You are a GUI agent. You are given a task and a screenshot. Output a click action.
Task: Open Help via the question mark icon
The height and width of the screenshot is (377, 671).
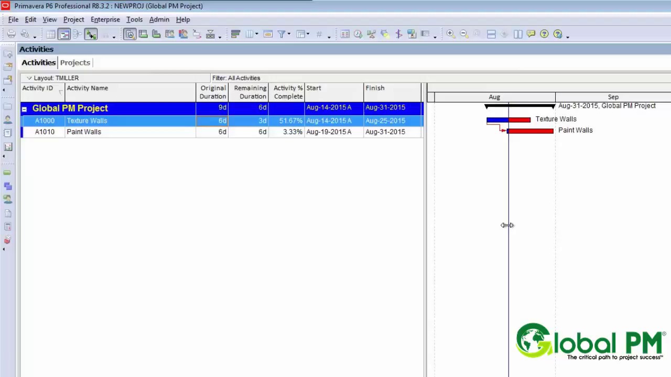[x=544, y=34]
